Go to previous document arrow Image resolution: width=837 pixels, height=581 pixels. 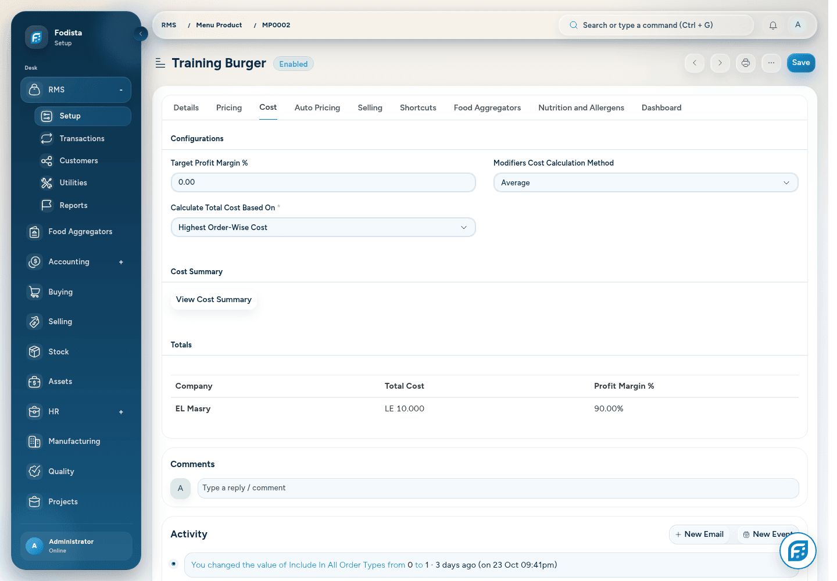point(695,63)
